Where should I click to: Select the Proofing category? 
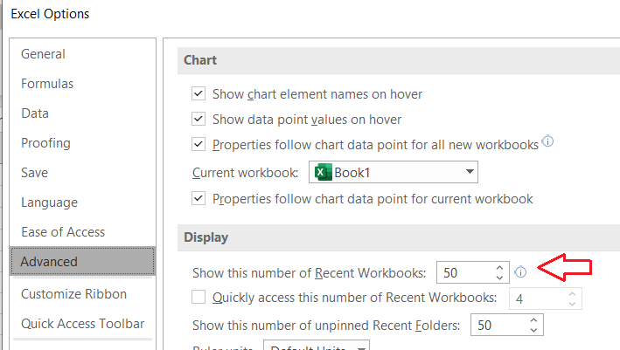coord(45,143)
